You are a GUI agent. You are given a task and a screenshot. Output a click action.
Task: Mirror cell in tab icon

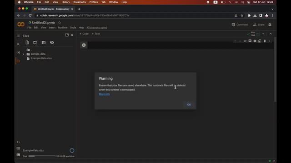coord(260,41)
